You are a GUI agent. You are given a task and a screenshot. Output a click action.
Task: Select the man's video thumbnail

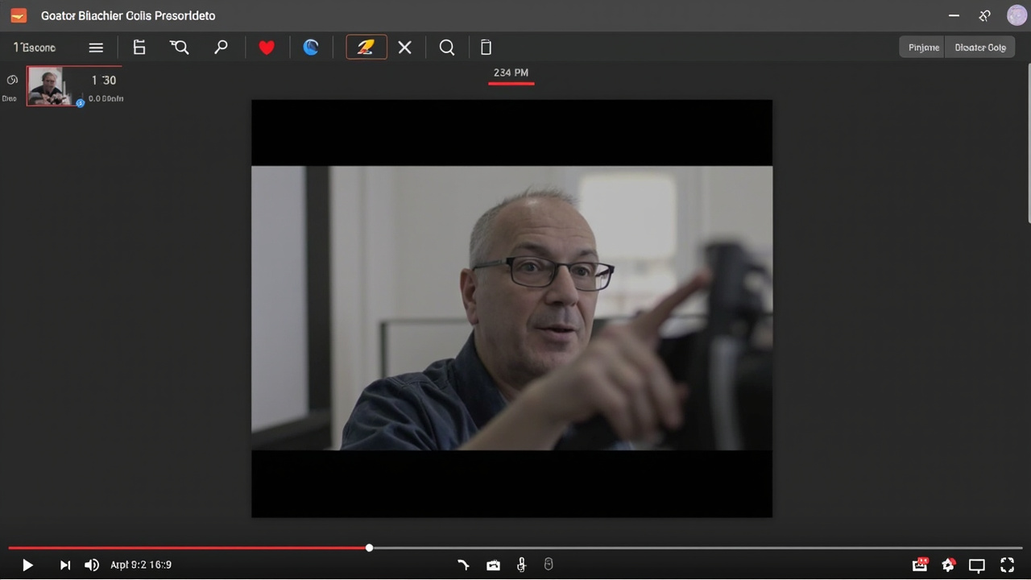pyautogui.click(x=50, y=86)
